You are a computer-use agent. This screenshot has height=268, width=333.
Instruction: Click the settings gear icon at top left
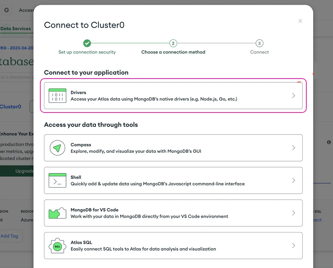tap(6, 10)
